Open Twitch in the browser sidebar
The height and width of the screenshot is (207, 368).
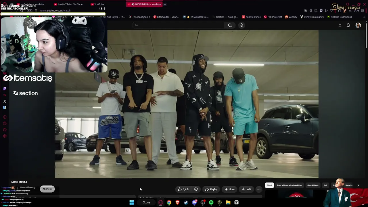pos(5,89)
